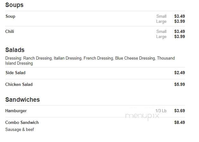The width and height of the screenshot is (199, 142).
Task: Click the Combo Sandwich price $8.49
Action: coord(179,122)
